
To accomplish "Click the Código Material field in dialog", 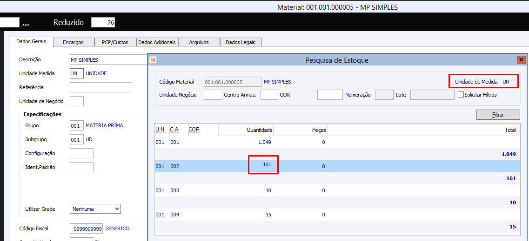I will pyautogui.click(x=233, y=82).
